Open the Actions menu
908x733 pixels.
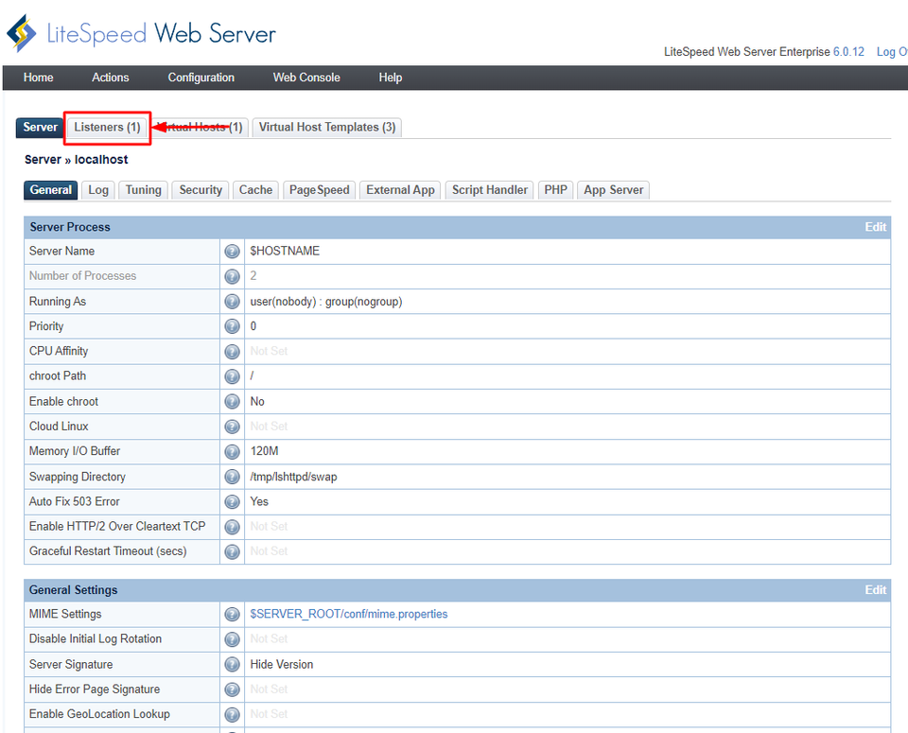pos(111,78)
